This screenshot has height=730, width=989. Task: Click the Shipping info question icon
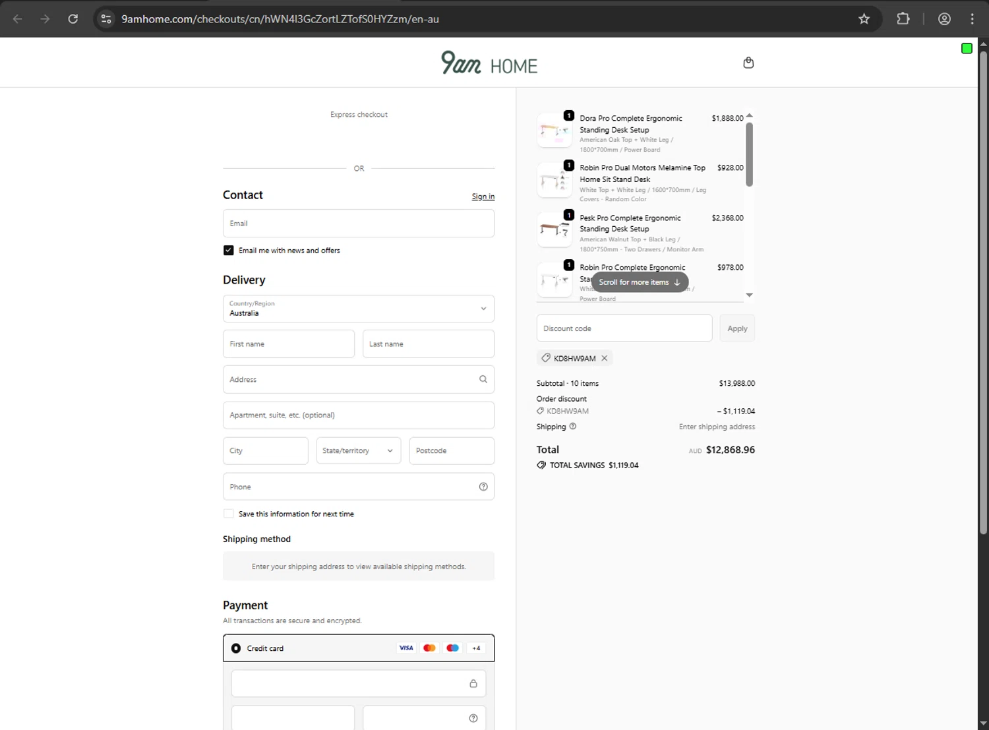tap(573, 426)
